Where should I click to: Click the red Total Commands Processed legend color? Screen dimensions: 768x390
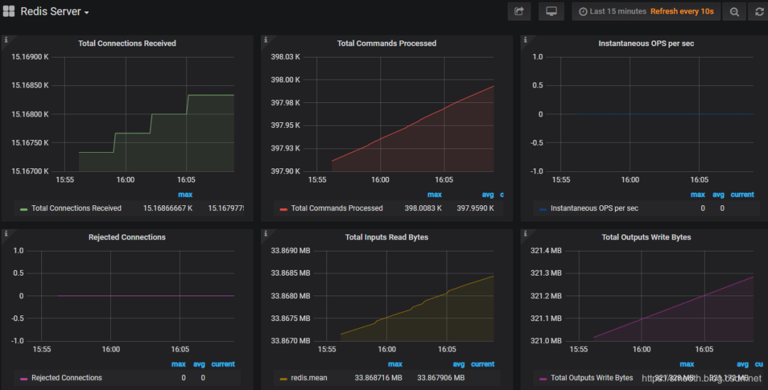coord(283,210)
